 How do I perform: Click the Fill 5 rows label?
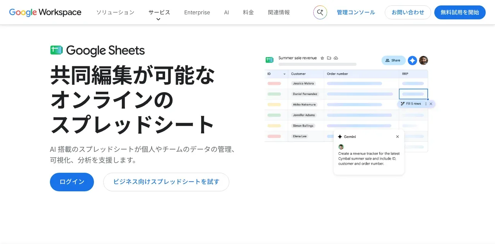tap(413, 104)
